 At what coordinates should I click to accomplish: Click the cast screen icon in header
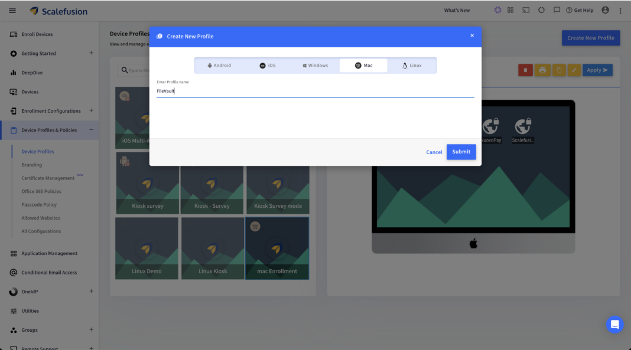(x=526, y=11)
